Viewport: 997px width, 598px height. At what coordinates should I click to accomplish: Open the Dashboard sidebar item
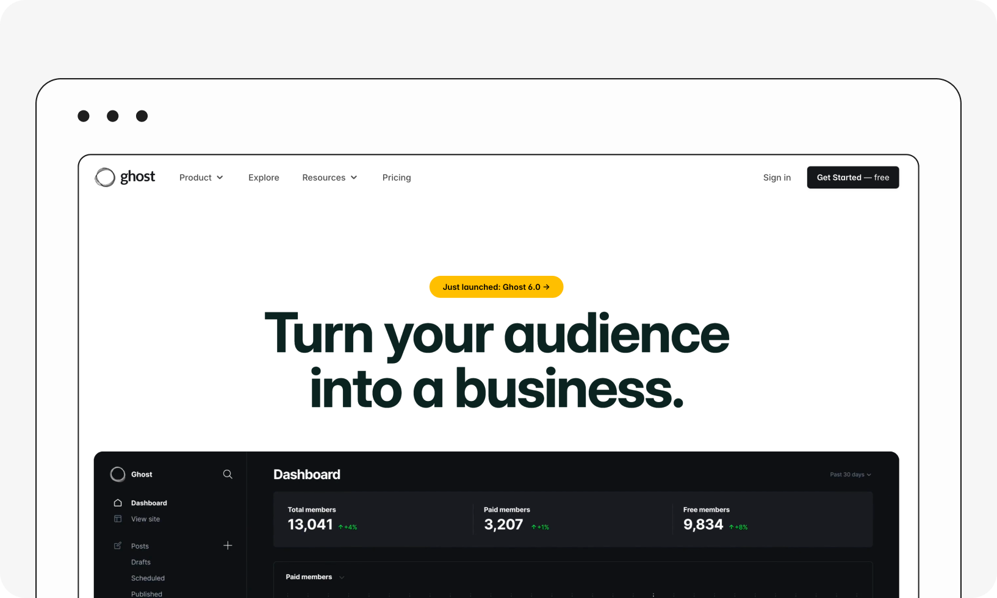point(149,503)
